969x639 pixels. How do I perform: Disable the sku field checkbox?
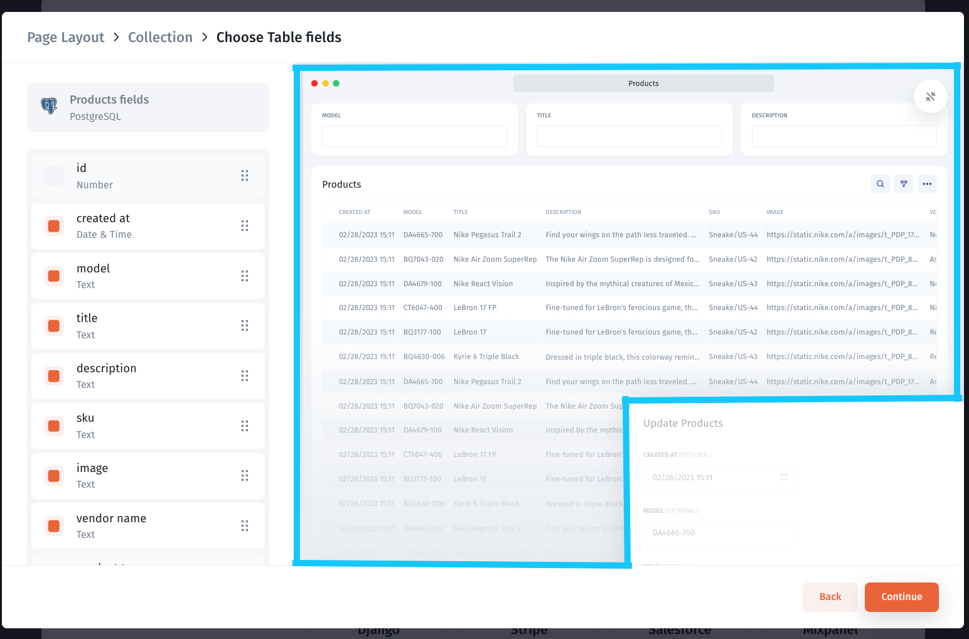click(x=54, y=426)
